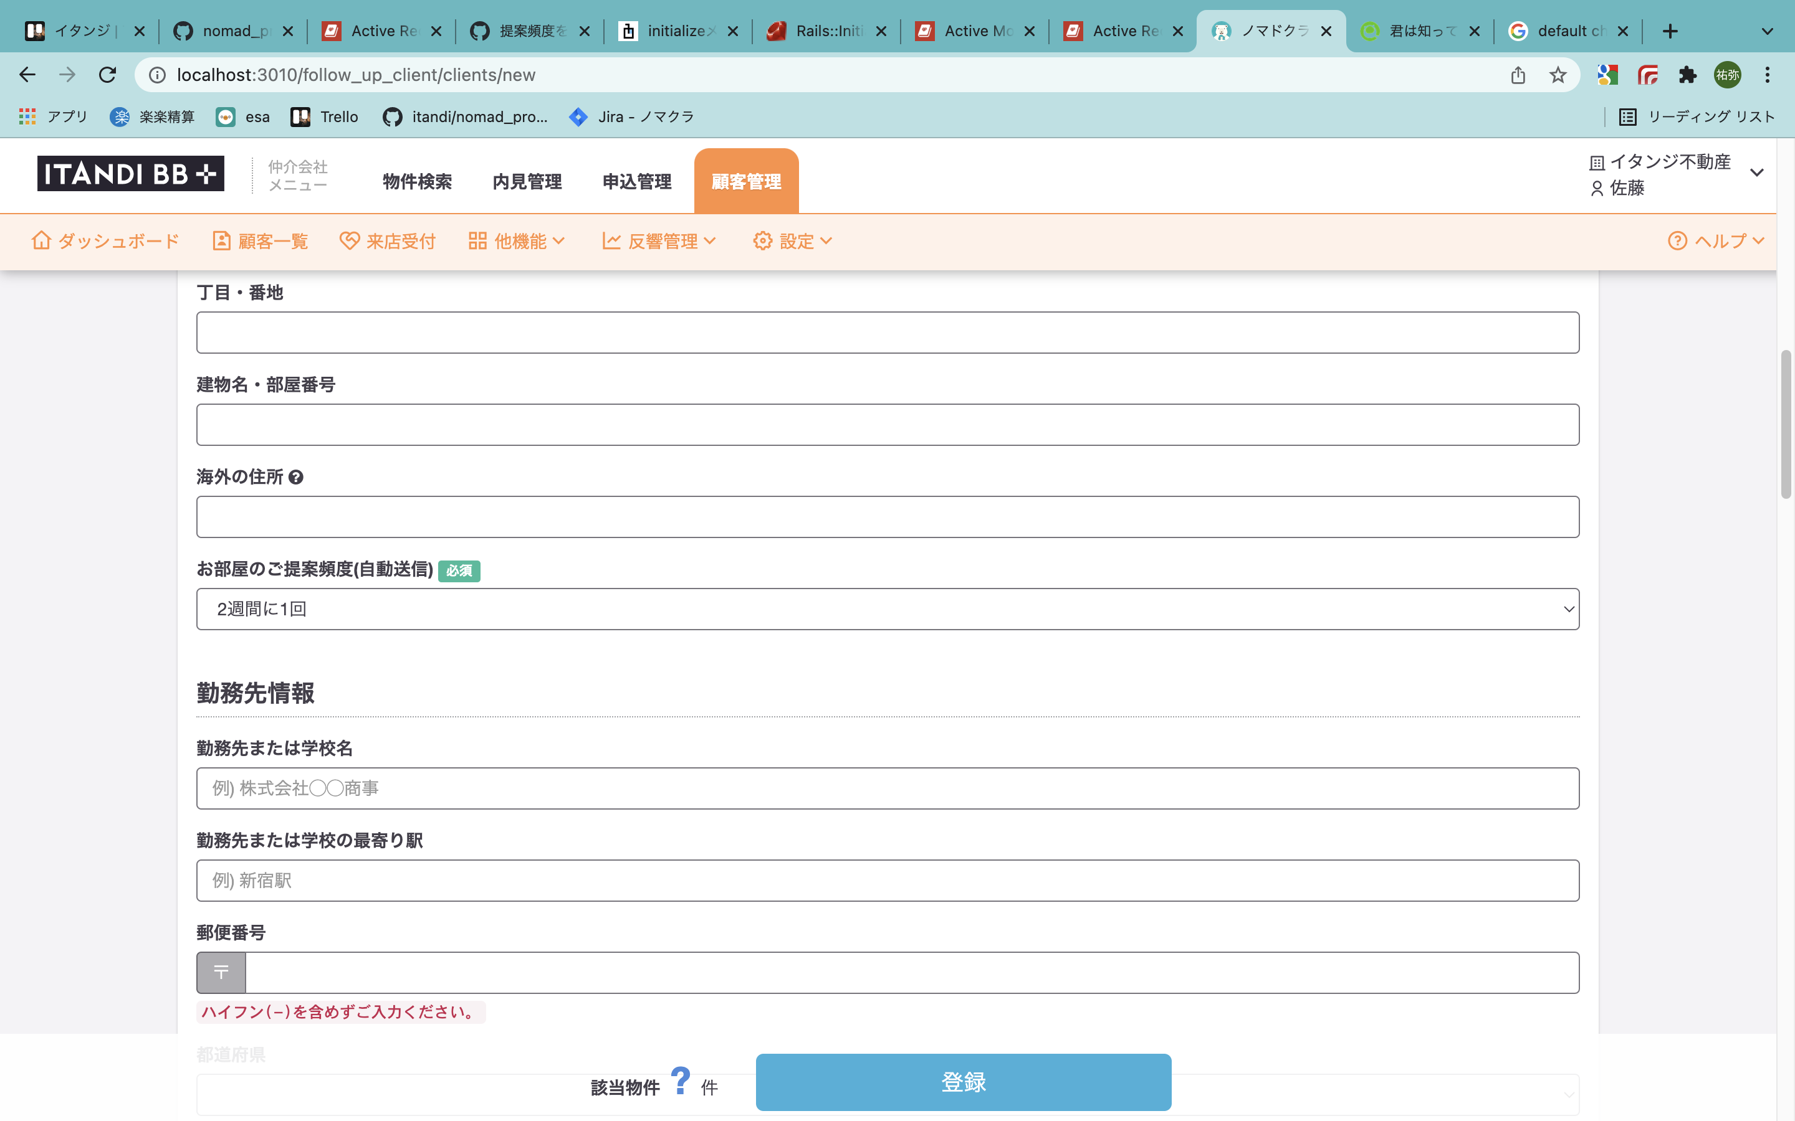Open the お部屋のご提案頻度 frequency dropdown
The height and width of the screenshot is (1121, 1795).
point(887,608)
